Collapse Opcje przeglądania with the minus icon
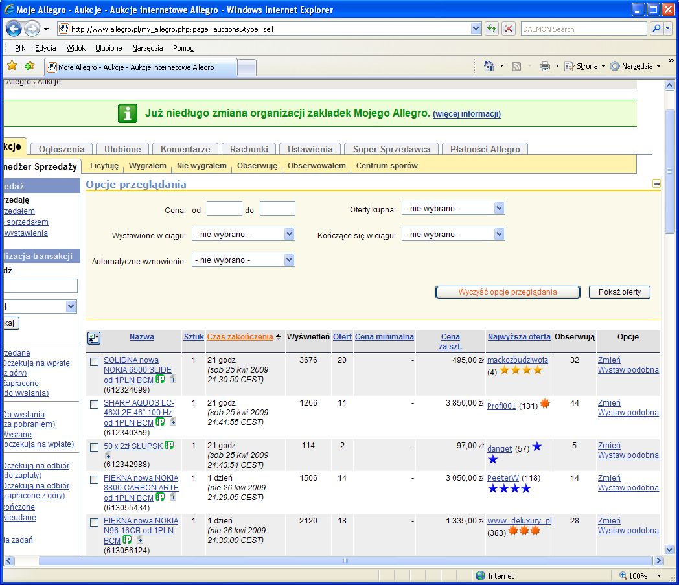The height and width of the screenshot is (585, 679). (x=656, y=184)
